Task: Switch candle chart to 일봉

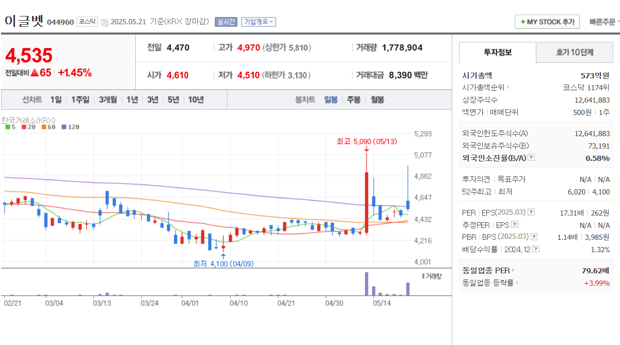Action: (x=331, y=100)
